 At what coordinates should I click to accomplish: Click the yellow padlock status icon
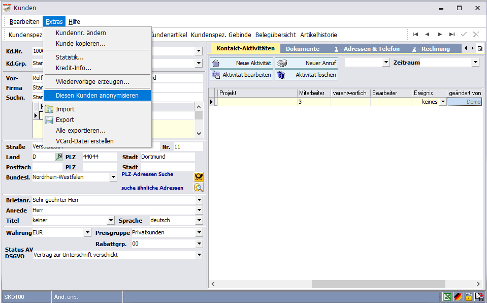(468, 297)
